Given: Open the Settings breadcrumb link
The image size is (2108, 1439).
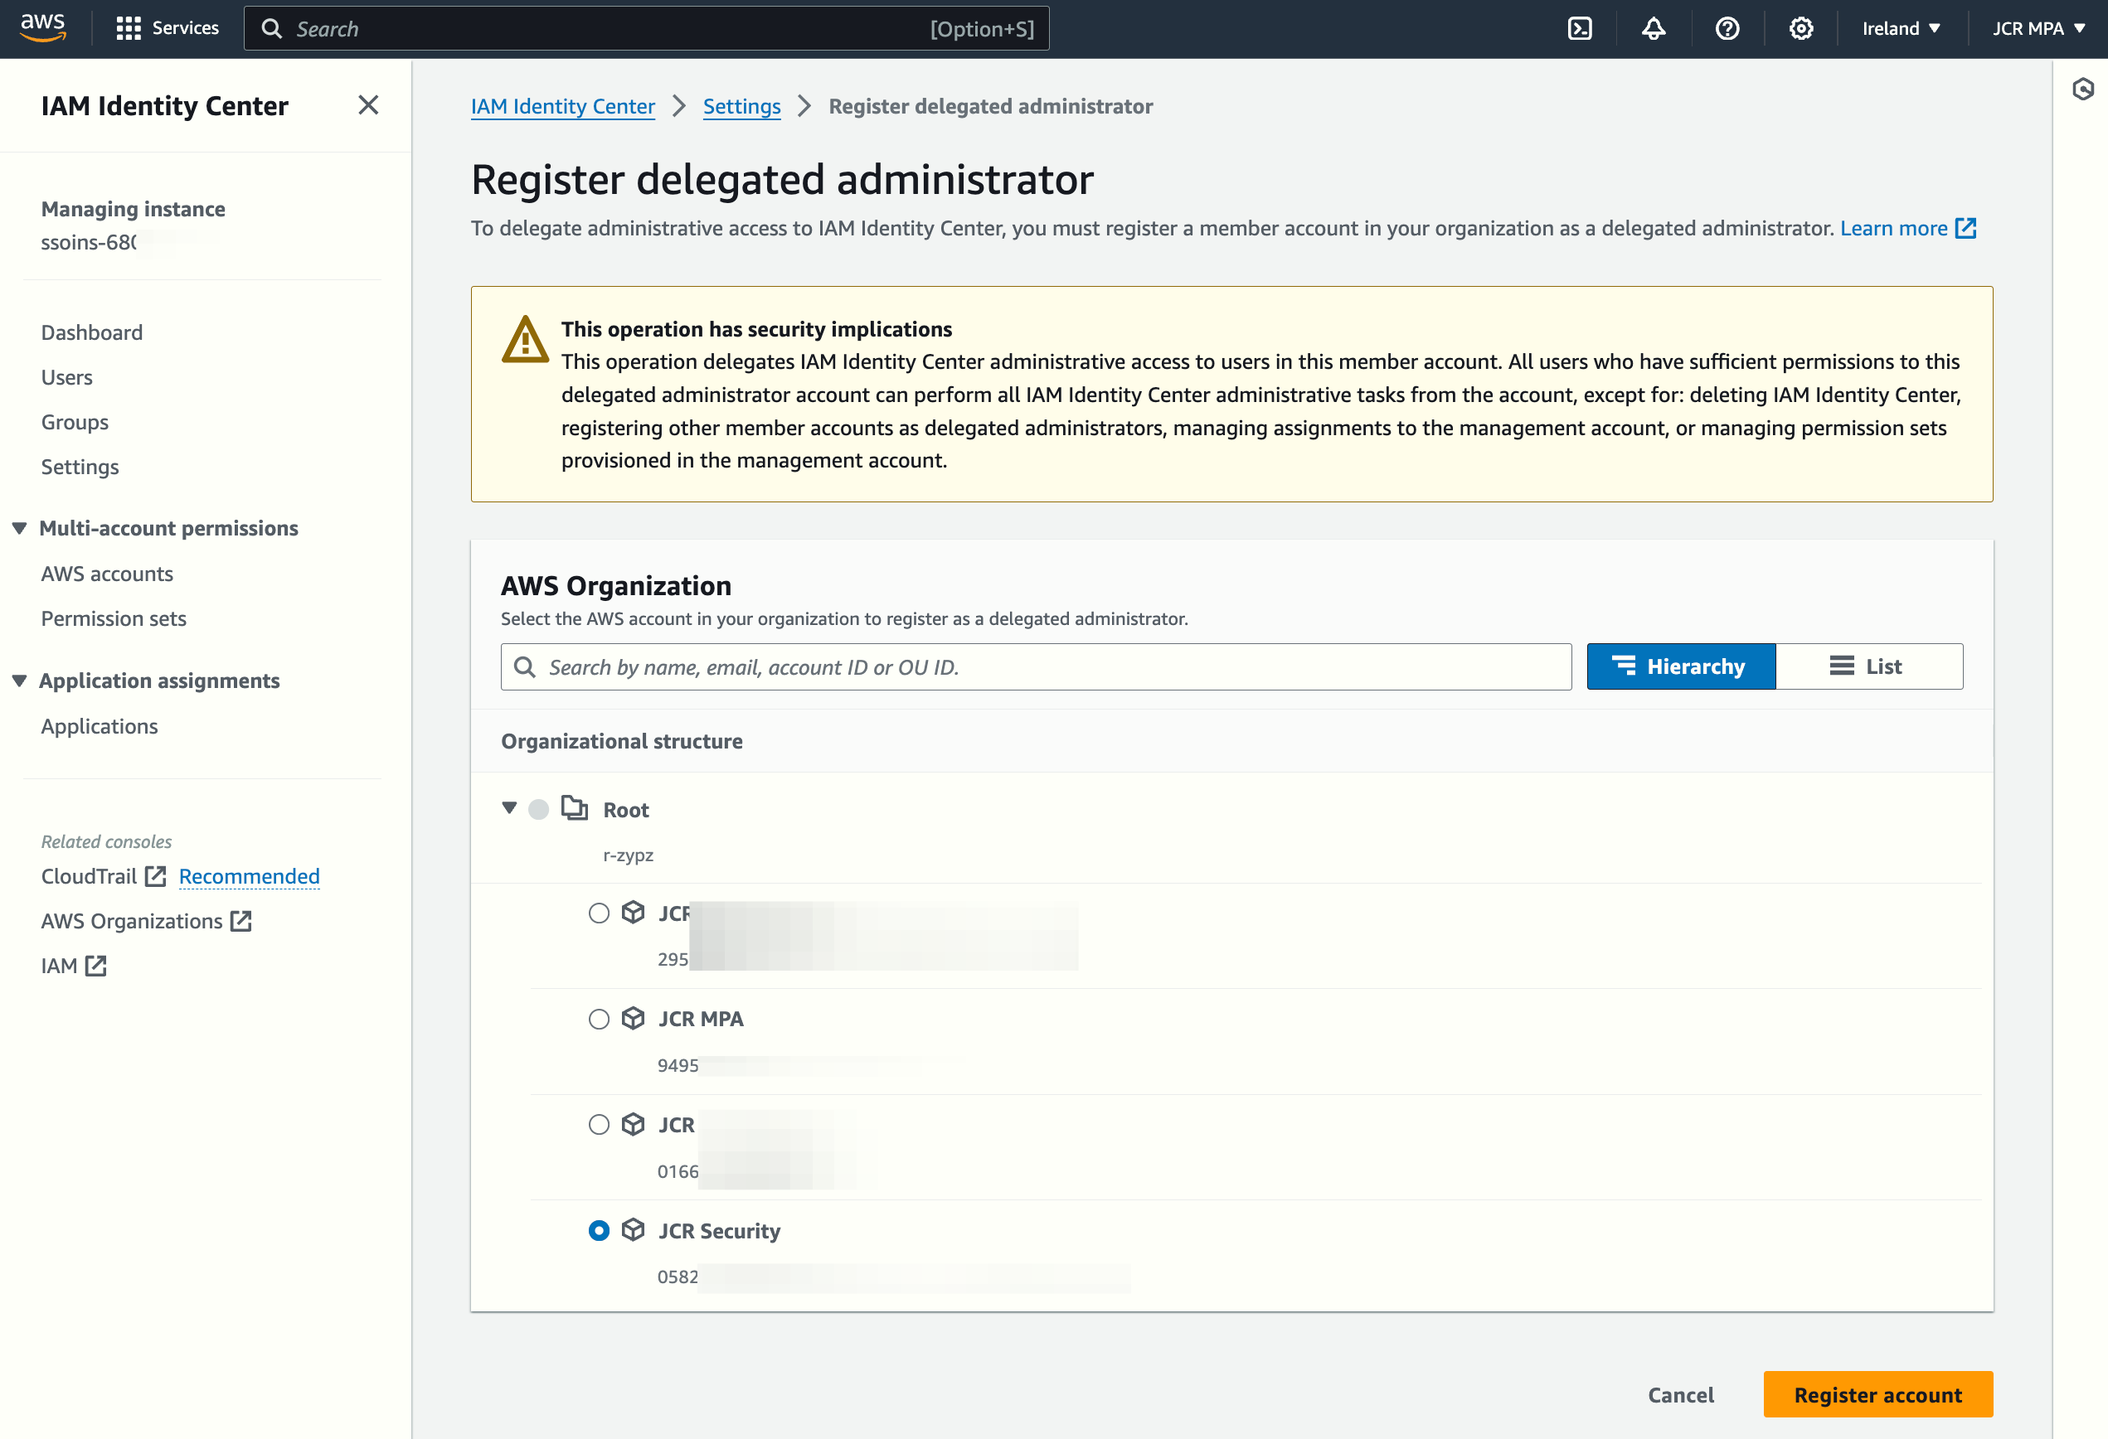Looking at the screenshot, I should (741, 106).
